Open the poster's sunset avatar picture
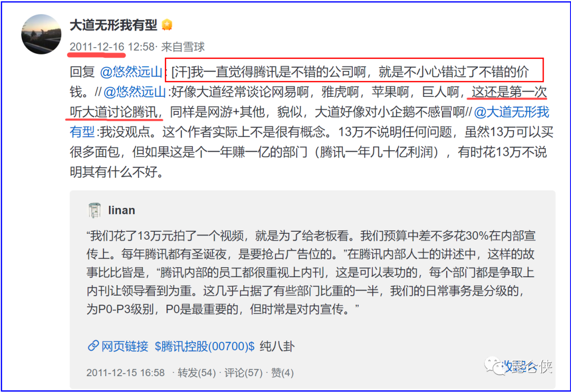Image resolution: width=571 pixels, height=392 pixels. (x=41, y=34)
